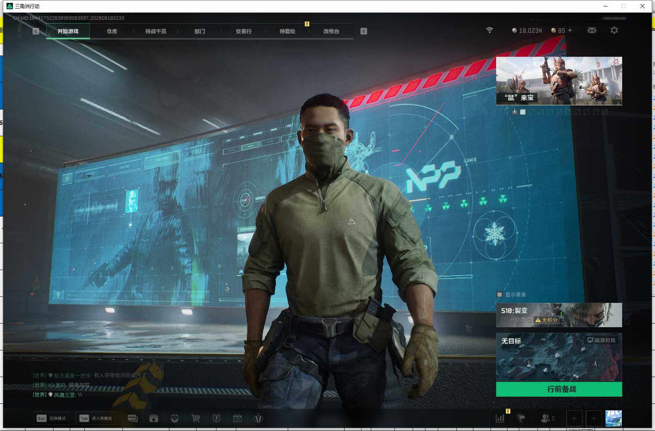Open the bar chart statistics icon
Image resolution: width=655 pixels, height=431 pixels.
(x=500, y=418)
